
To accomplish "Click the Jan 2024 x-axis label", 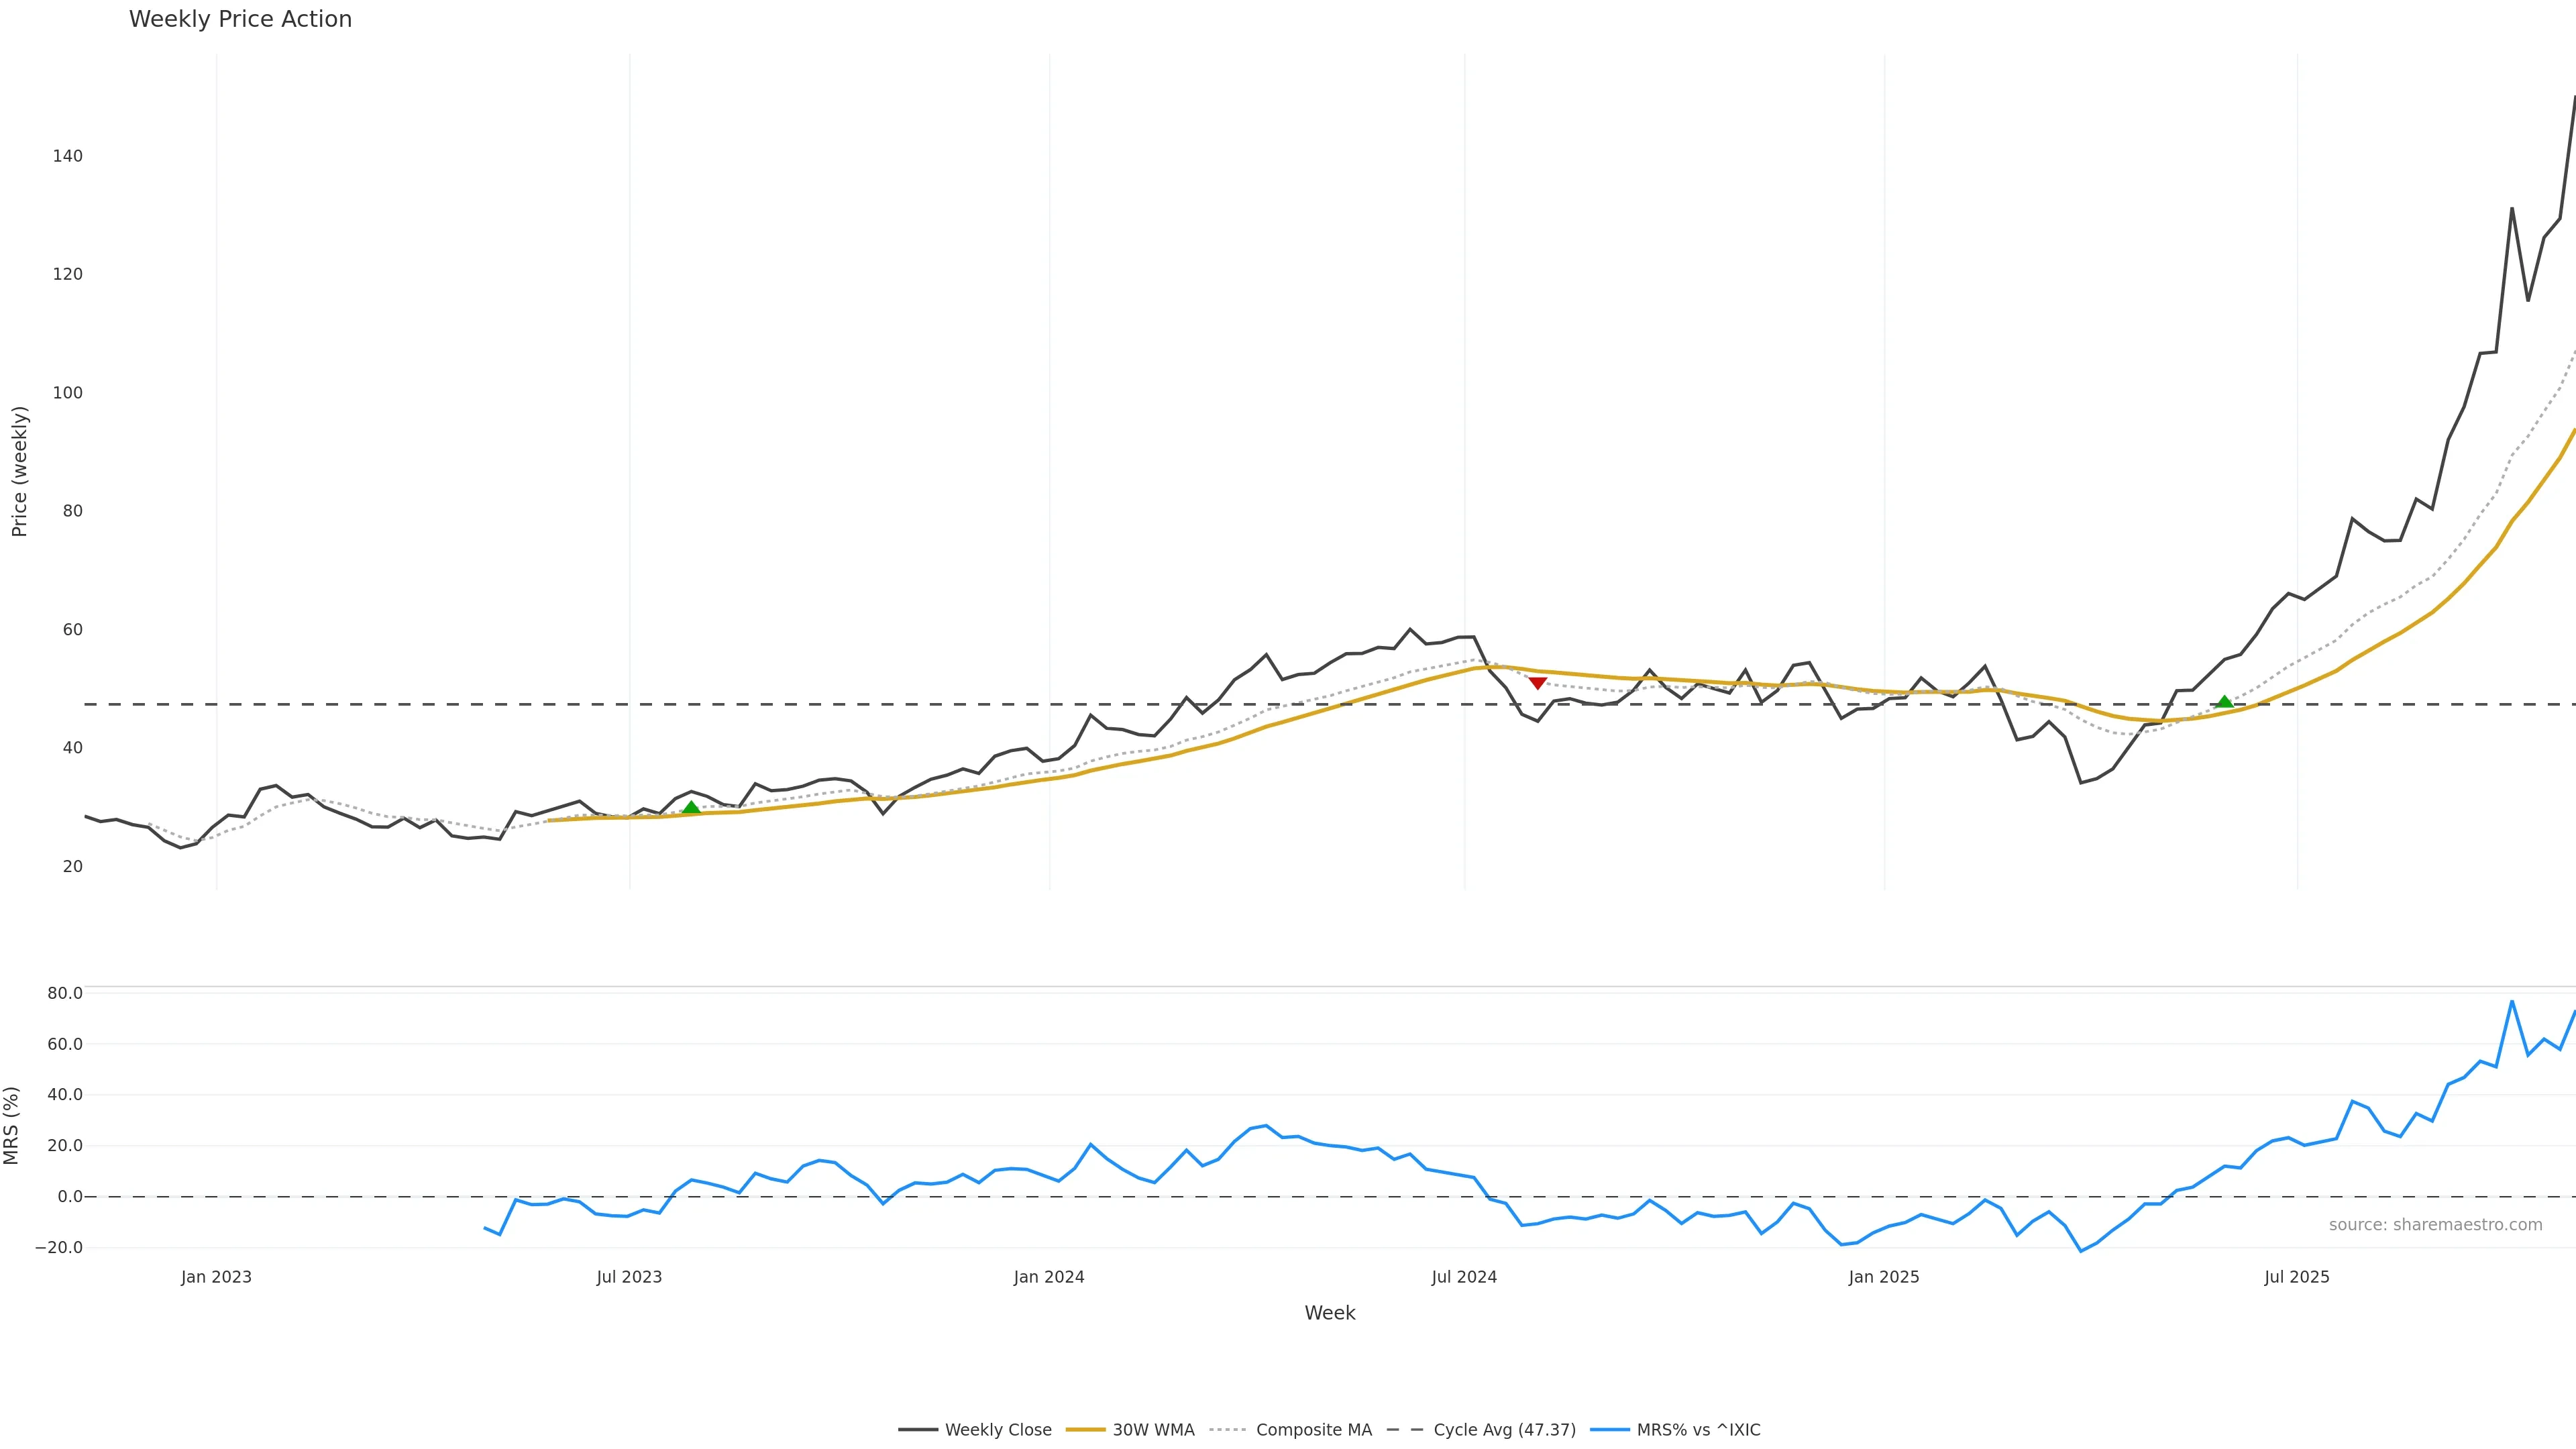I will point(1048,1277).
